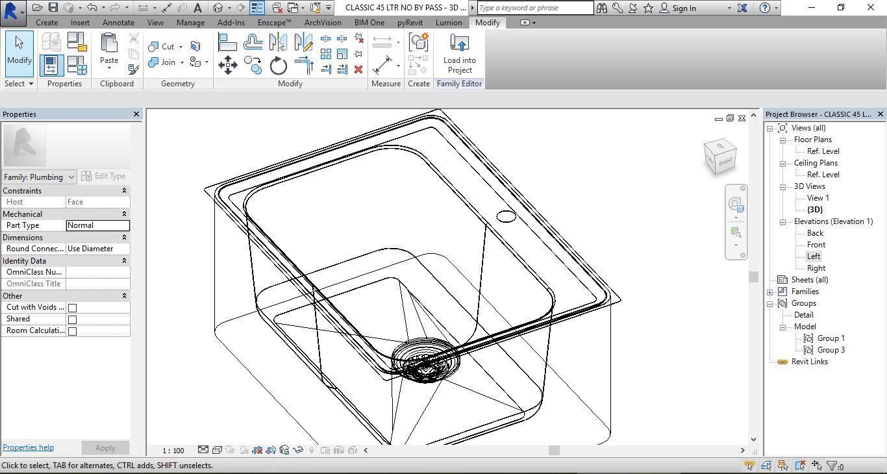Open Family Category and Parameters
887x474 pixels.
(x=77, y=42)
